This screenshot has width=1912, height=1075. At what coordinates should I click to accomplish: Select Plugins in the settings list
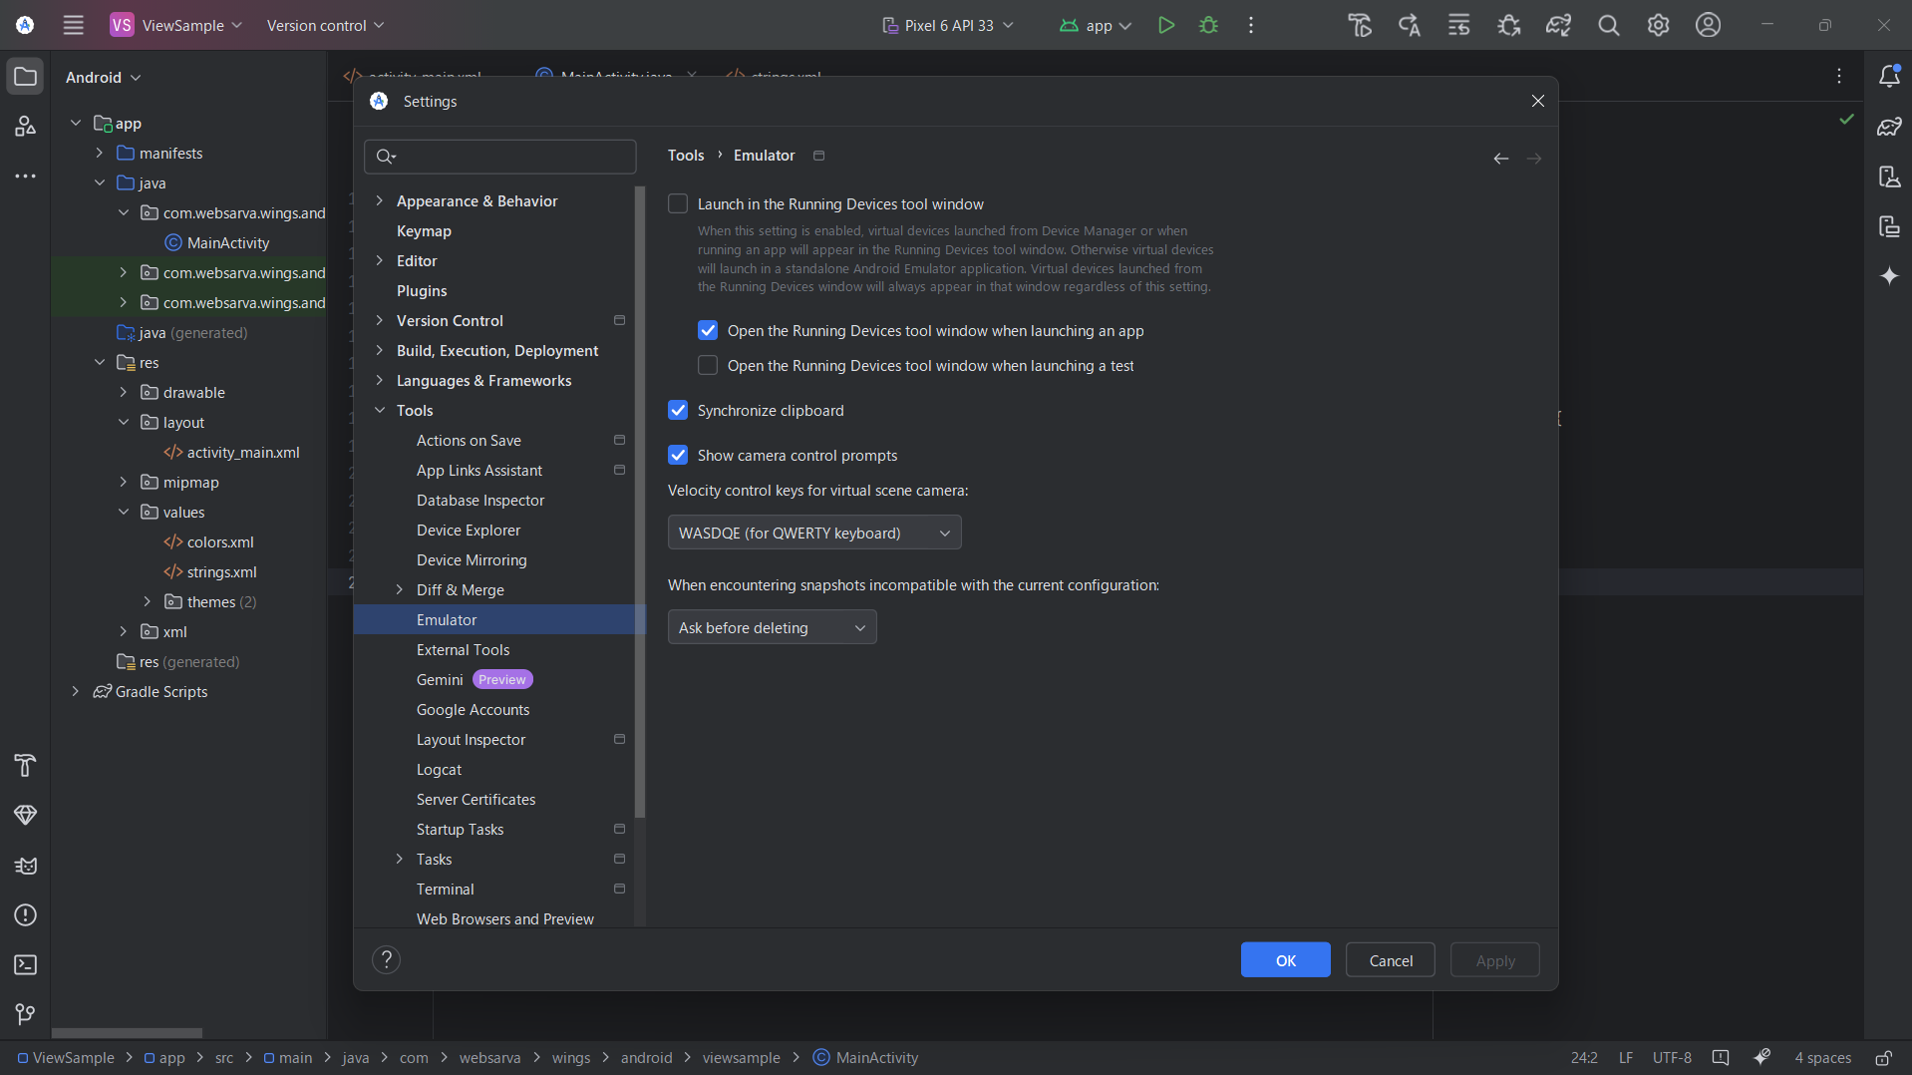[x=422, y=290]
